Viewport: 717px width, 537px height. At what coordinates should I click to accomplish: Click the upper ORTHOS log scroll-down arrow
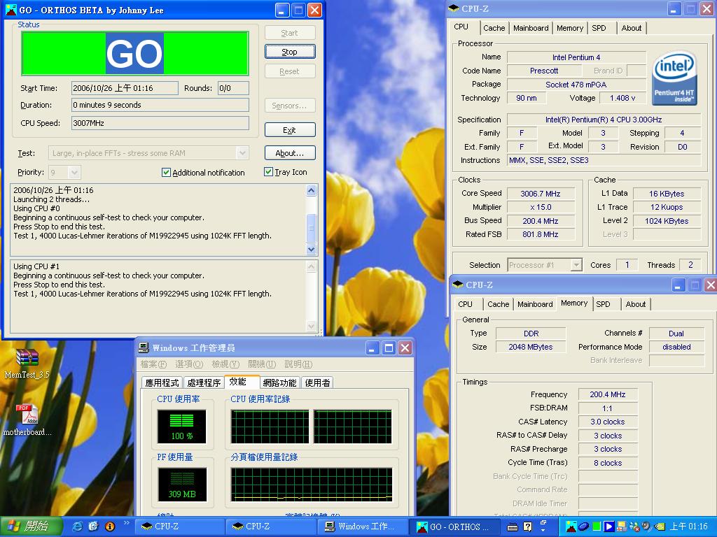coord(312,250)
